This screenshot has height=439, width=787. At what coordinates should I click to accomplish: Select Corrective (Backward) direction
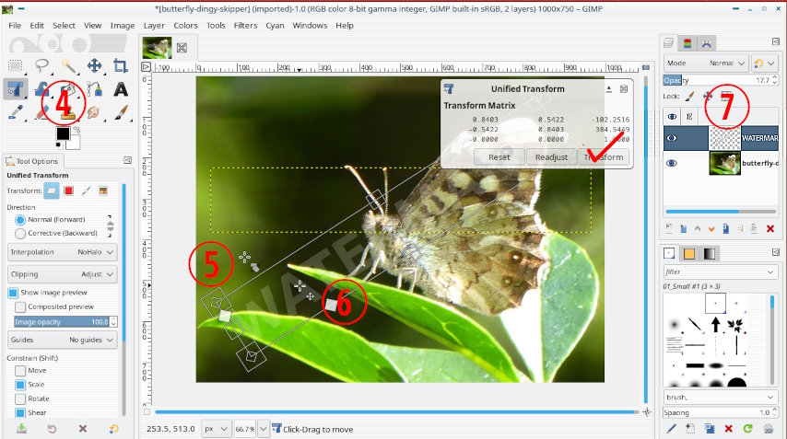pyautogui.click(x=20, y=232)
